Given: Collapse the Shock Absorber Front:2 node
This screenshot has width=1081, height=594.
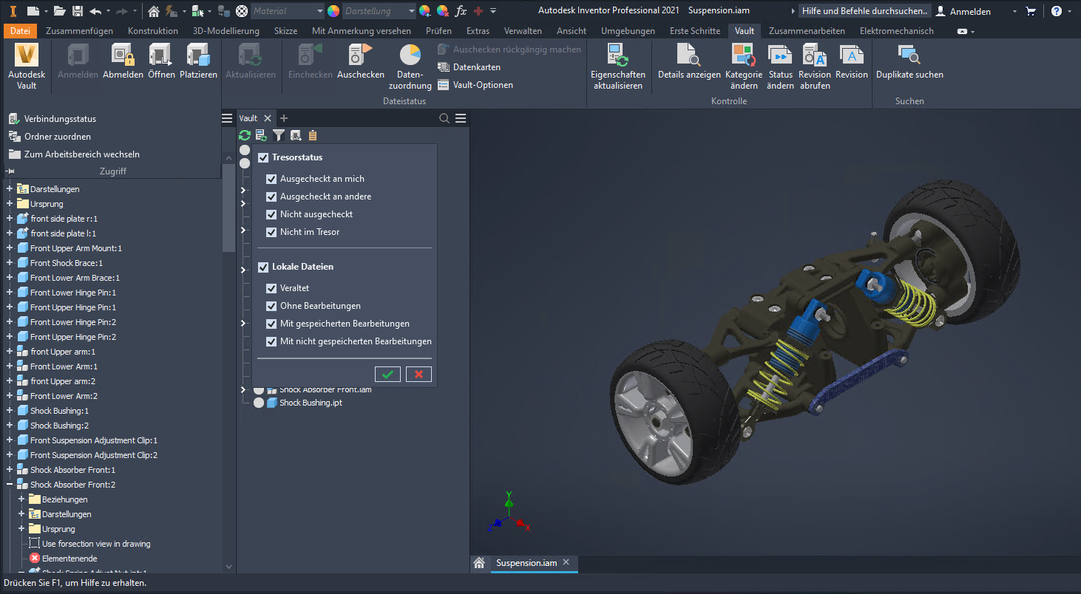Looking at the screenshot, I should pos(10,485).
